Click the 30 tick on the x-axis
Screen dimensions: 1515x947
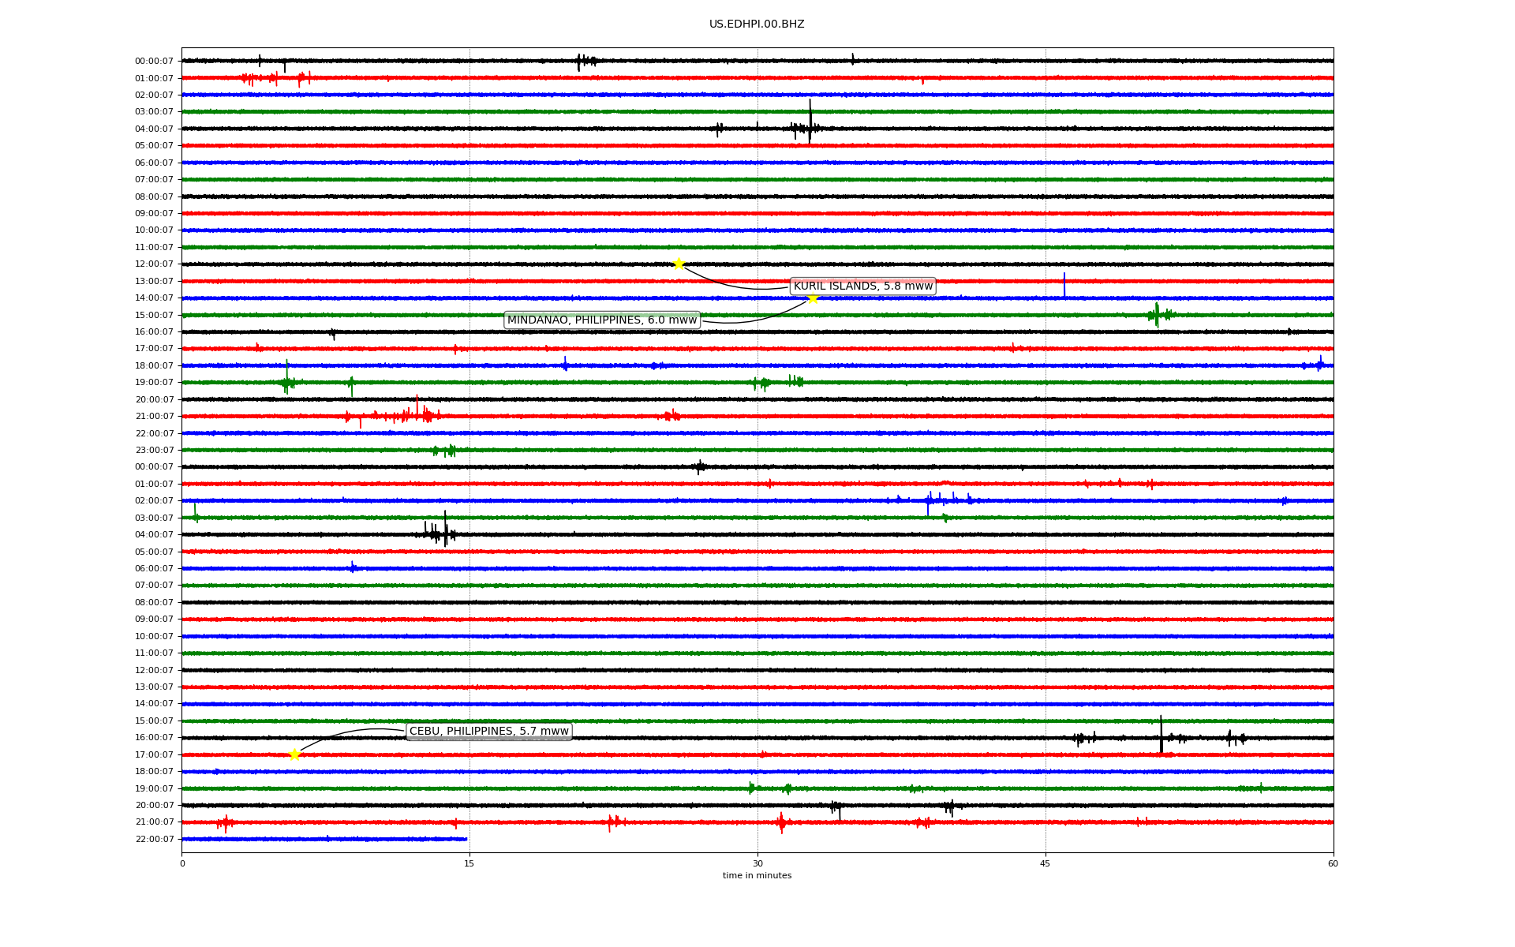pos(757,863)
